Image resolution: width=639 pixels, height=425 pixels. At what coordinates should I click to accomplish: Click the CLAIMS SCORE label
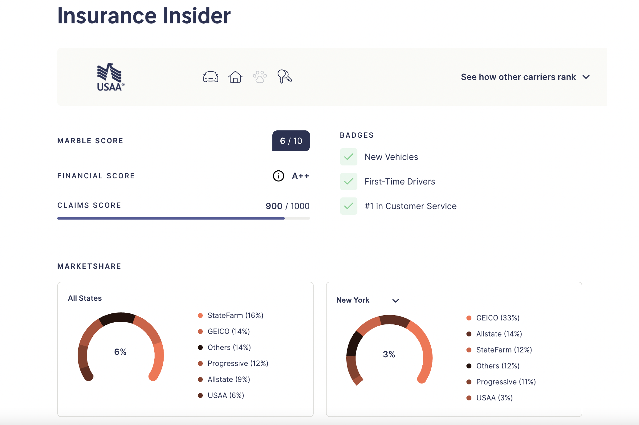pos(89,205)
